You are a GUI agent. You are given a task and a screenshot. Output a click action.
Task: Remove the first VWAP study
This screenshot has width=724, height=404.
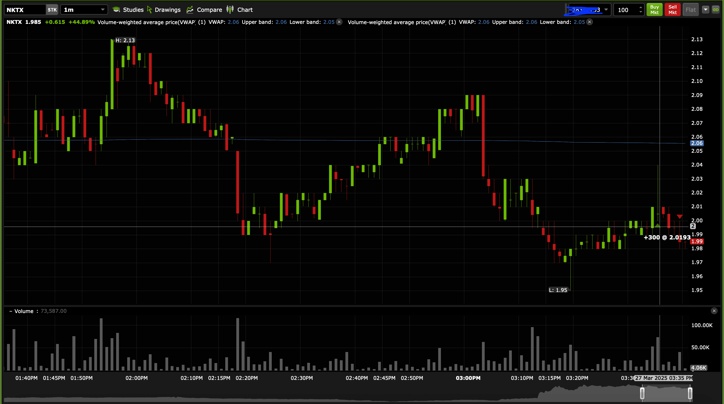339,22
